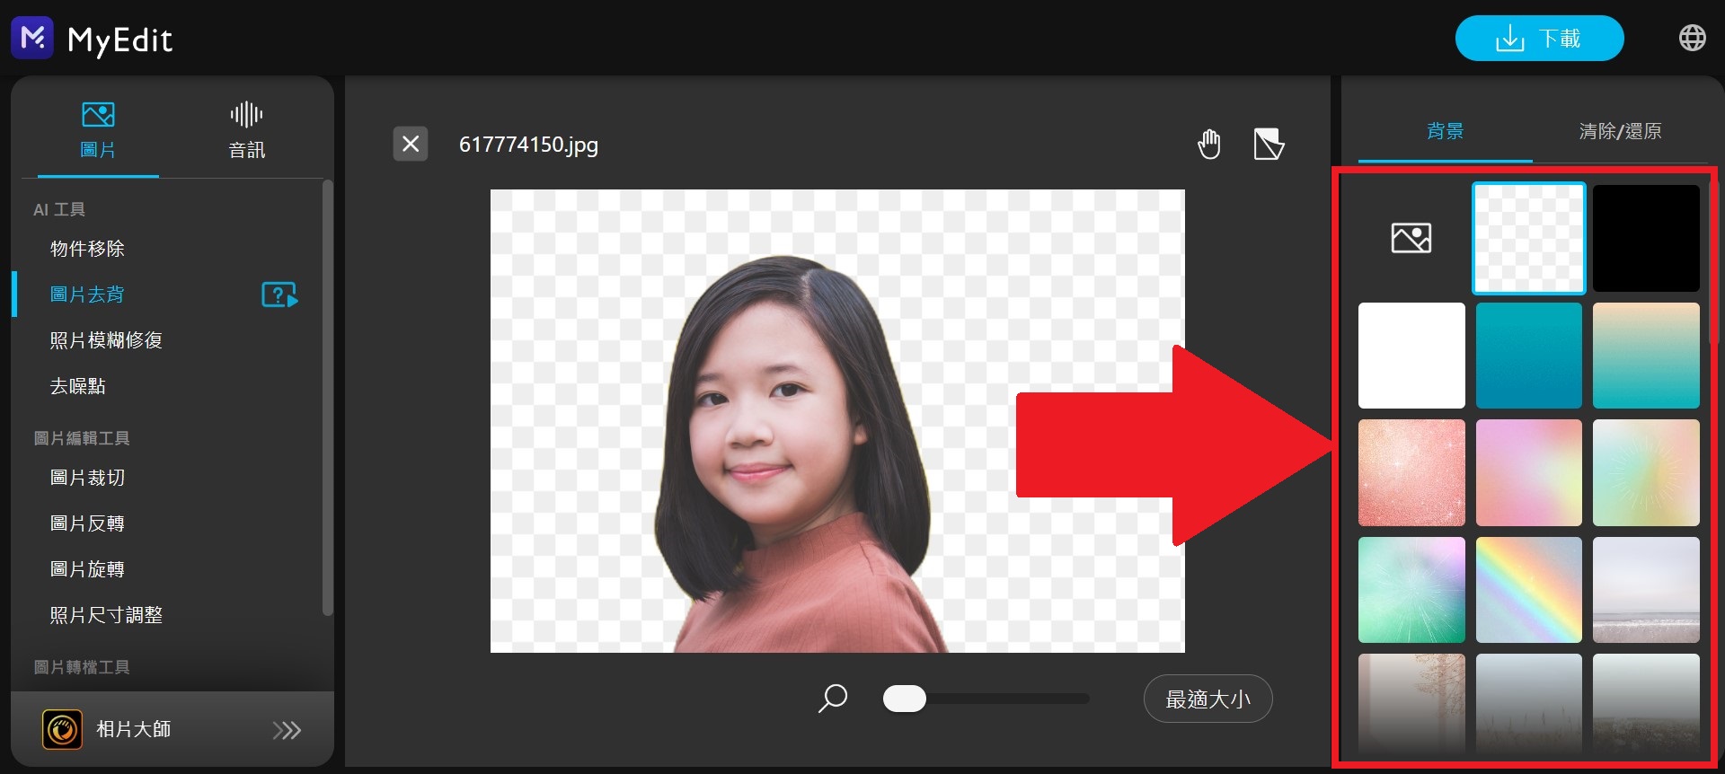
Task: Click the zoom slider handle
Action: [x=905, y=698]
